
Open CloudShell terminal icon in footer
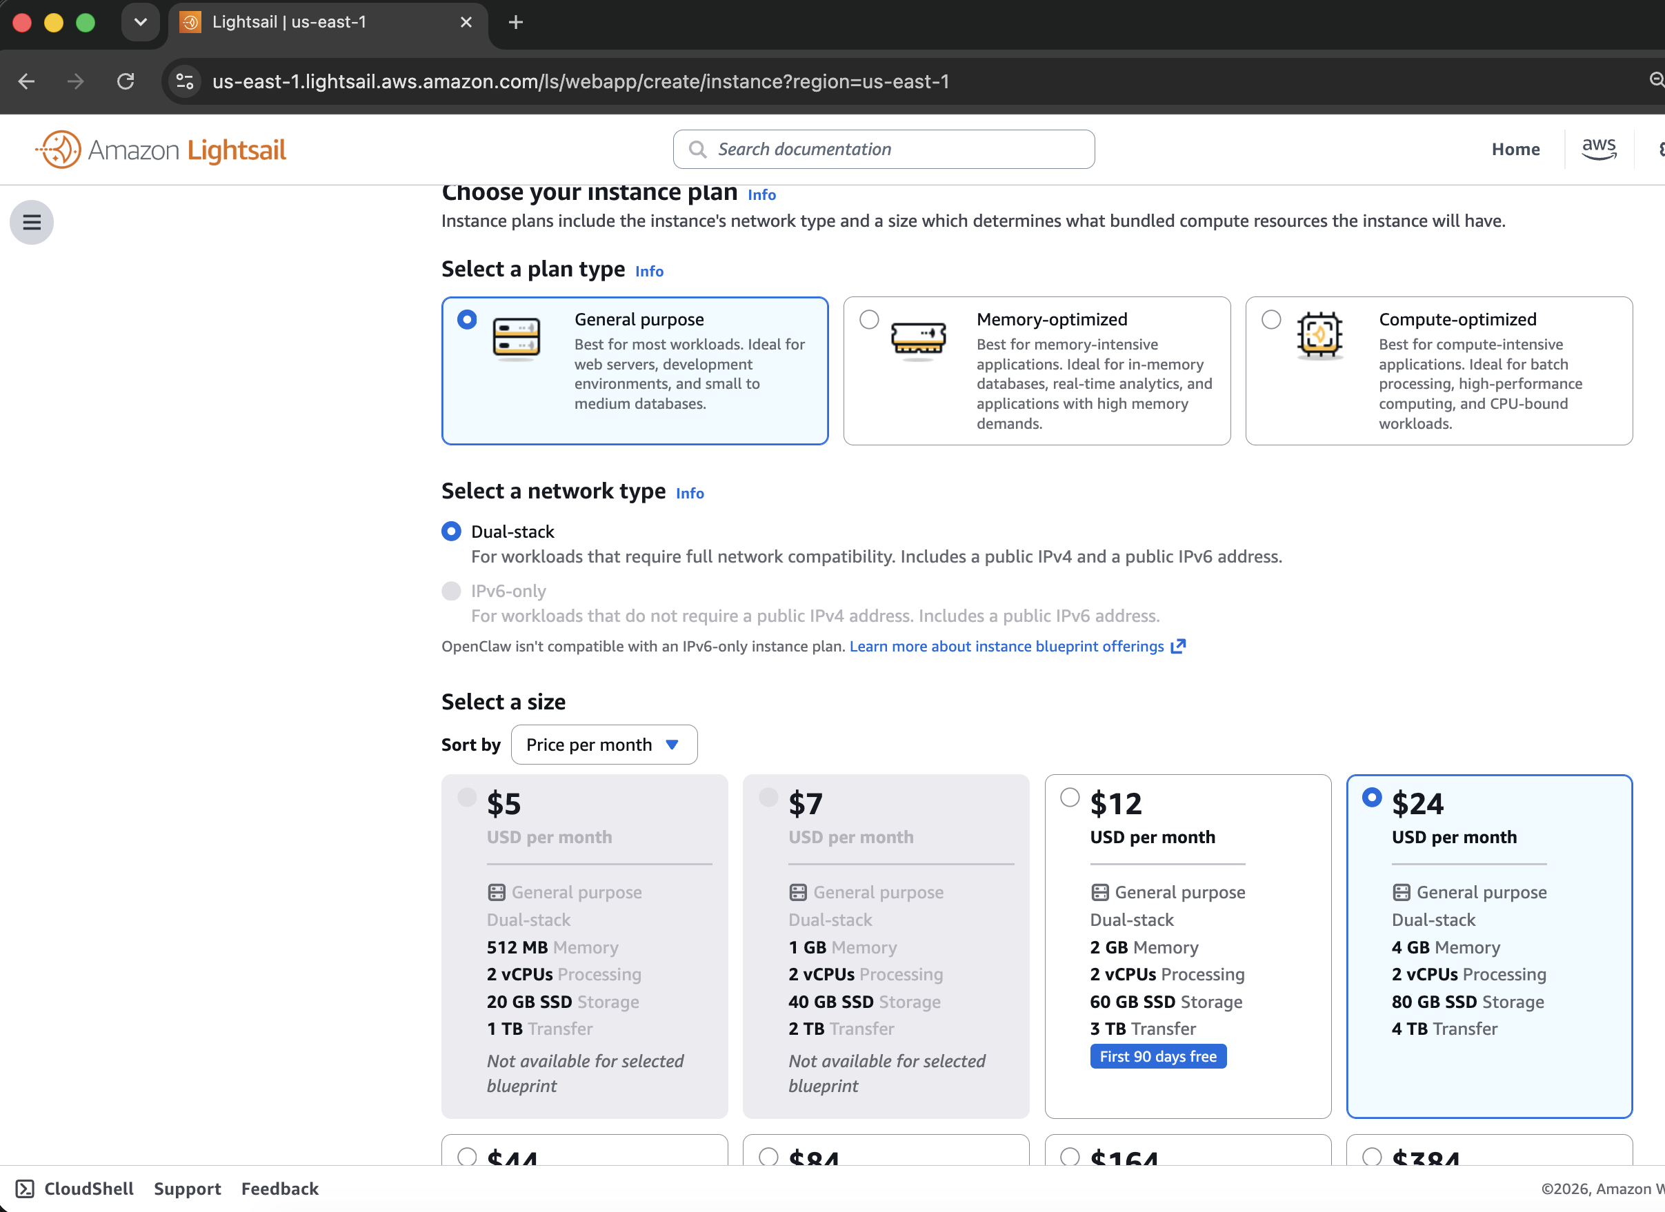[25, 1189]
